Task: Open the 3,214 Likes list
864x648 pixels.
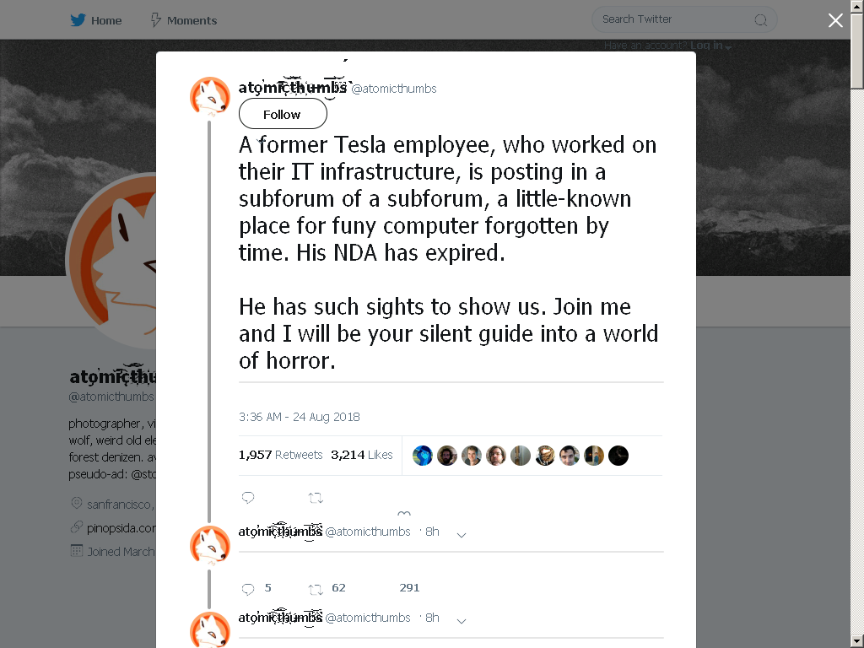Action: 362,455
